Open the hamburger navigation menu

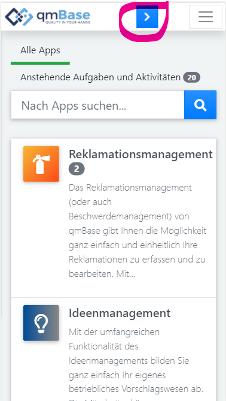(x=206, y=17)
